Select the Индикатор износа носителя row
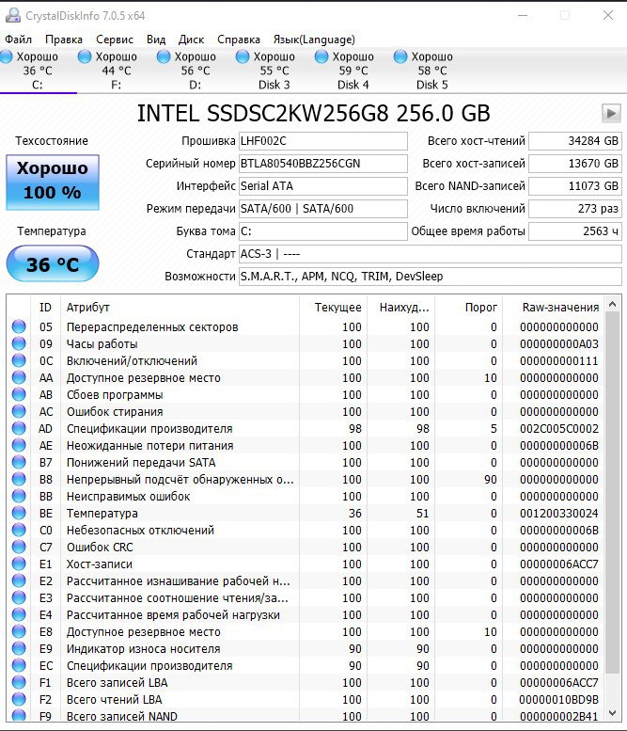The width and height of the screenshot is (627, 731). coord(306,648)
